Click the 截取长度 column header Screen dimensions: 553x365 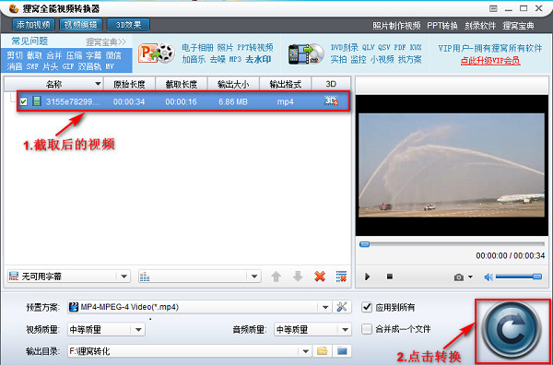[x=182, y=84]
